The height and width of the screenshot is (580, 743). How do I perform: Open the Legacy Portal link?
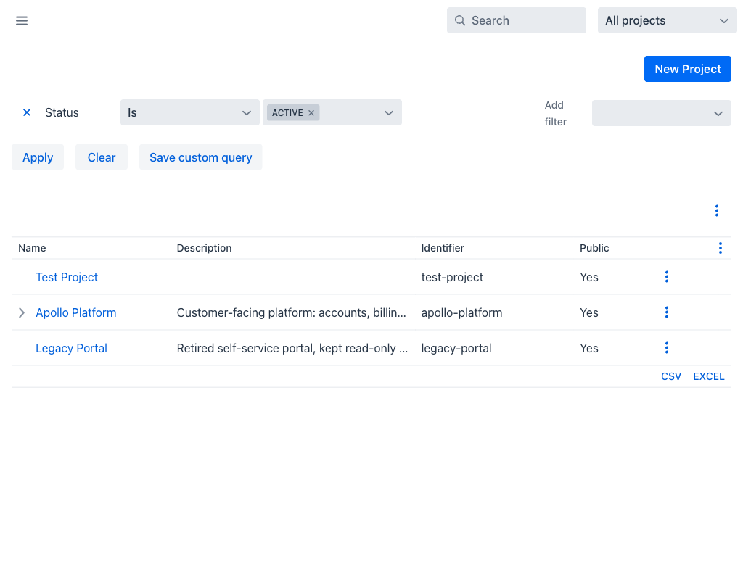(72, 348)
